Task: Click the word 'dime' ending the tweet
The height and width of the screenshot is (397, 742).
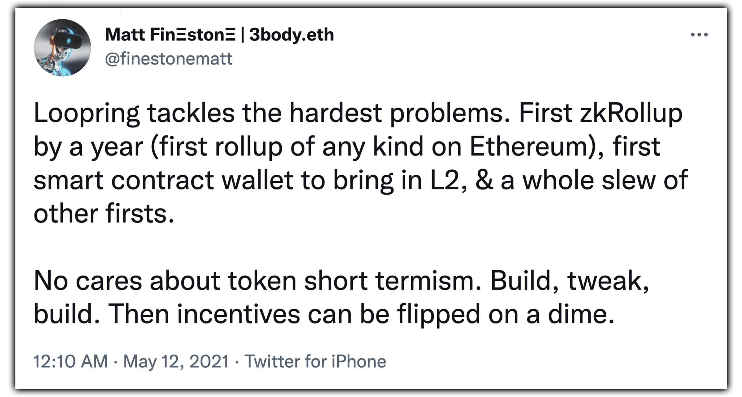Action: [x=578, y=314]
